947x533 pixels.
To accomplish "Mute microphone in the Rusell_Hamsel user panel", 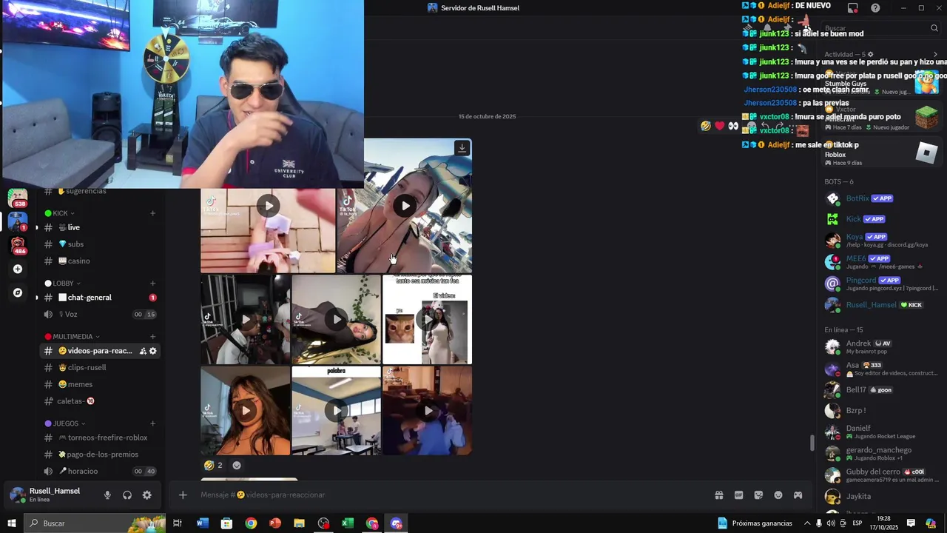I will click(107, 495).
